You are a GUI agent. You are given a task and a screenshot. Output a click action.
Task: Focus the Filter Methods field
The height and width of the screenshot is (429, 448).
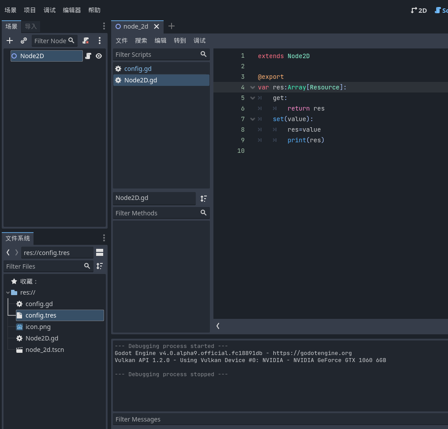tap(161, 213)
